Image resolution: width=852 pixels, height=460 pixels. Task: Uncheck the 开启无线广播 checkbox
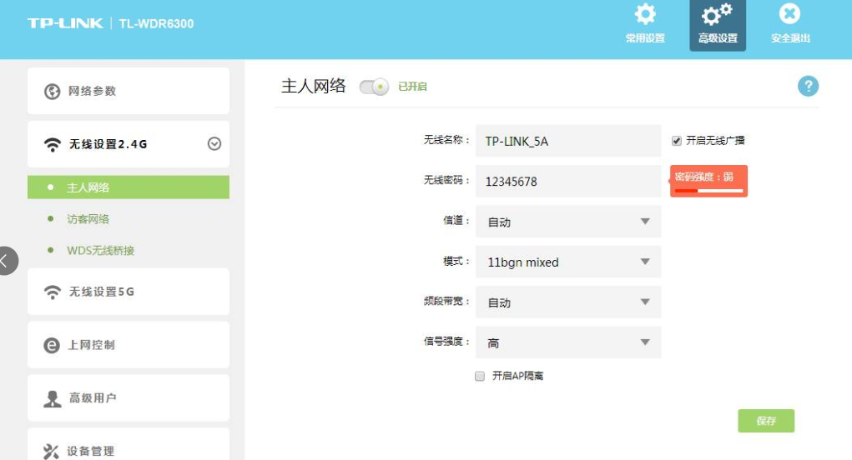(677, 141)
